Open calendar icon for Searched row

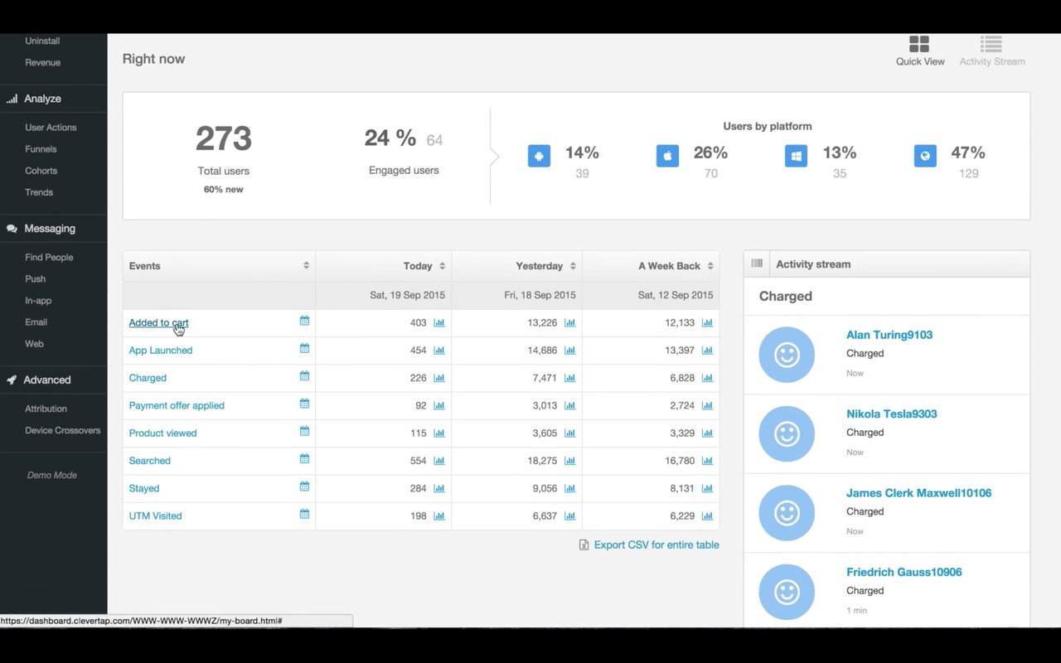tap(304, 459)
